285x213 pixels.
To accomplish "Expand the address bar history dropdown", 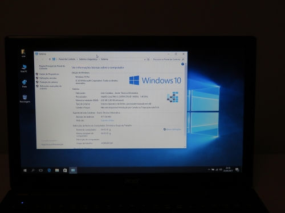I will pyautogui.click(x=145, y=59).
